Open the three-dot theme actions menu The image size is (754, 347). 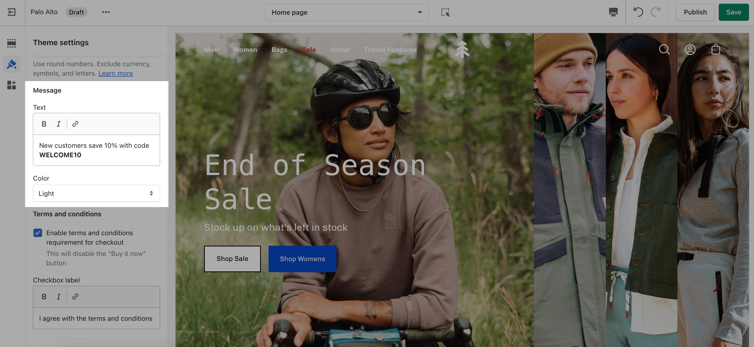(x=105, y=12)
